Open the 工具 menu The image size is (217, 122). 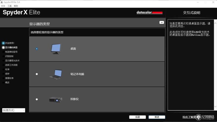tap(9, 6)
